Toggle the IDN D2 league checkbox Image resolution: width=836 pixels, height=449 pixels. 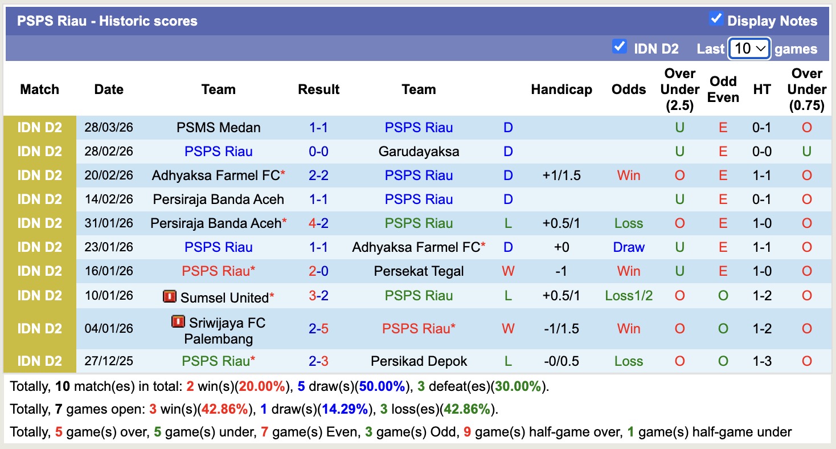click(x=619, y=47)
